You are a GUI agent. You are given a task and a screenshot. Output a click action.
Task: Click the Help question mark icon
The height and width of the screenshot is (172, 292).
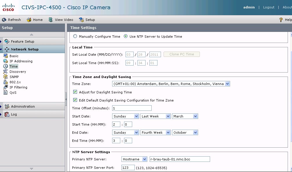pyautogui.click(x=281, y=19)
